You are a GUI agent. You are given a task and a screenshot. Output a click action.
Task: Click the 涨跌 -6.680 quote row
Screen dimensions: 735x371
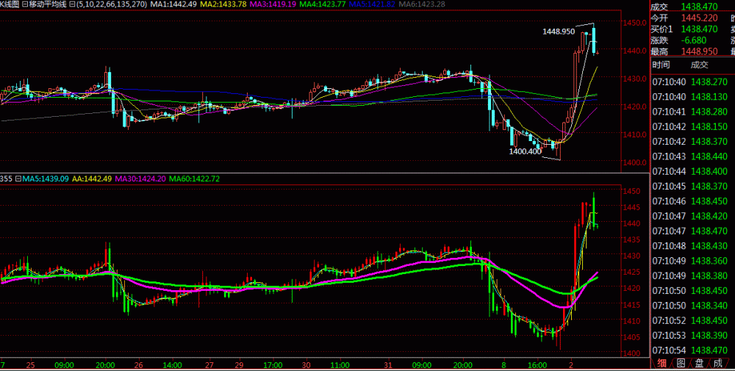pos(691,40)
